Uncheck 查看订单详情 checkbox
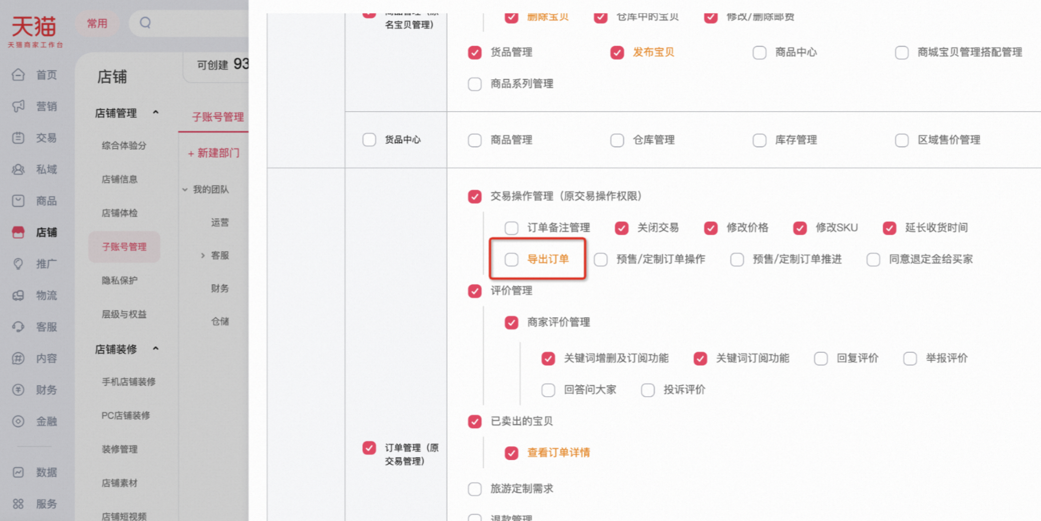This screenshot has height=521, width=1041. [x=512, y=453]
